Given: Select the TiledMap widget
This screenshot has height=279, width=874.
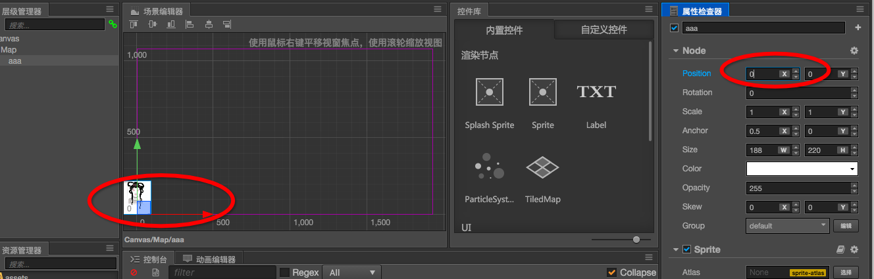Looking at the screenshot, I should (543, 178).
